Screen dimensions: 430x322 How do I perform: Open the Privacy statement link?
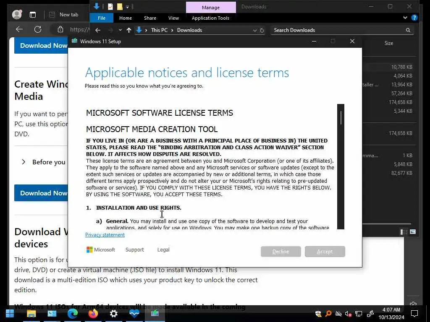click(x=105, y=235)
